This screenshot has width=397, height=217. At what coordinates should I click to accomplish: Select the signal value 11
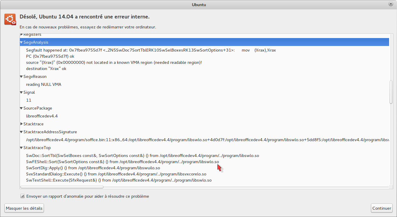pyautogui.click(x=29, y=100)
